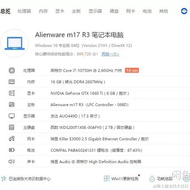Open the 显卡 tab
This screenshot has width=190, height=190.
point(60,11)
